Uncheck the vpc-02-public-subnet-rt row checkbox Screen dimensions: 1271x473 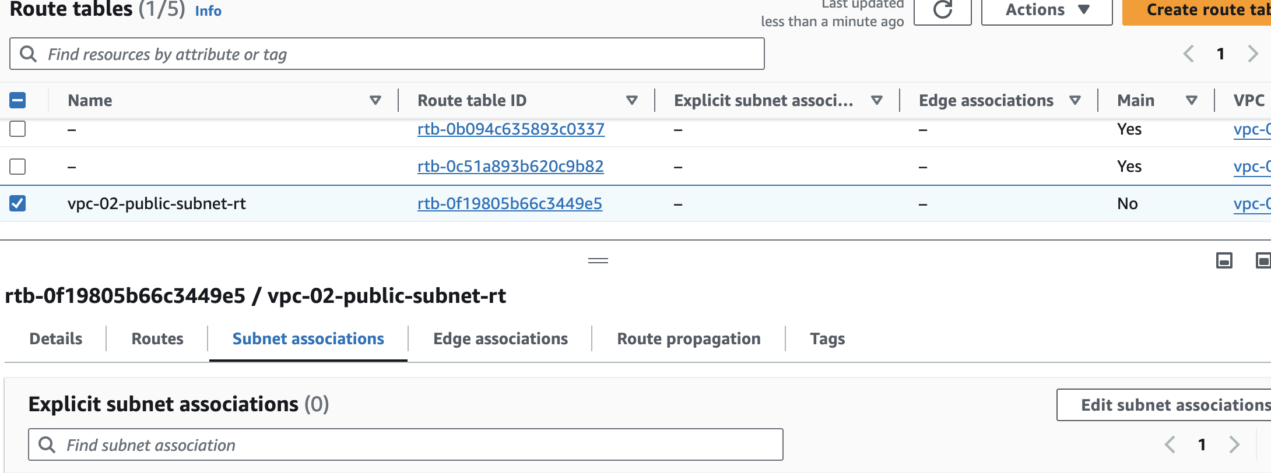(17, 203)
